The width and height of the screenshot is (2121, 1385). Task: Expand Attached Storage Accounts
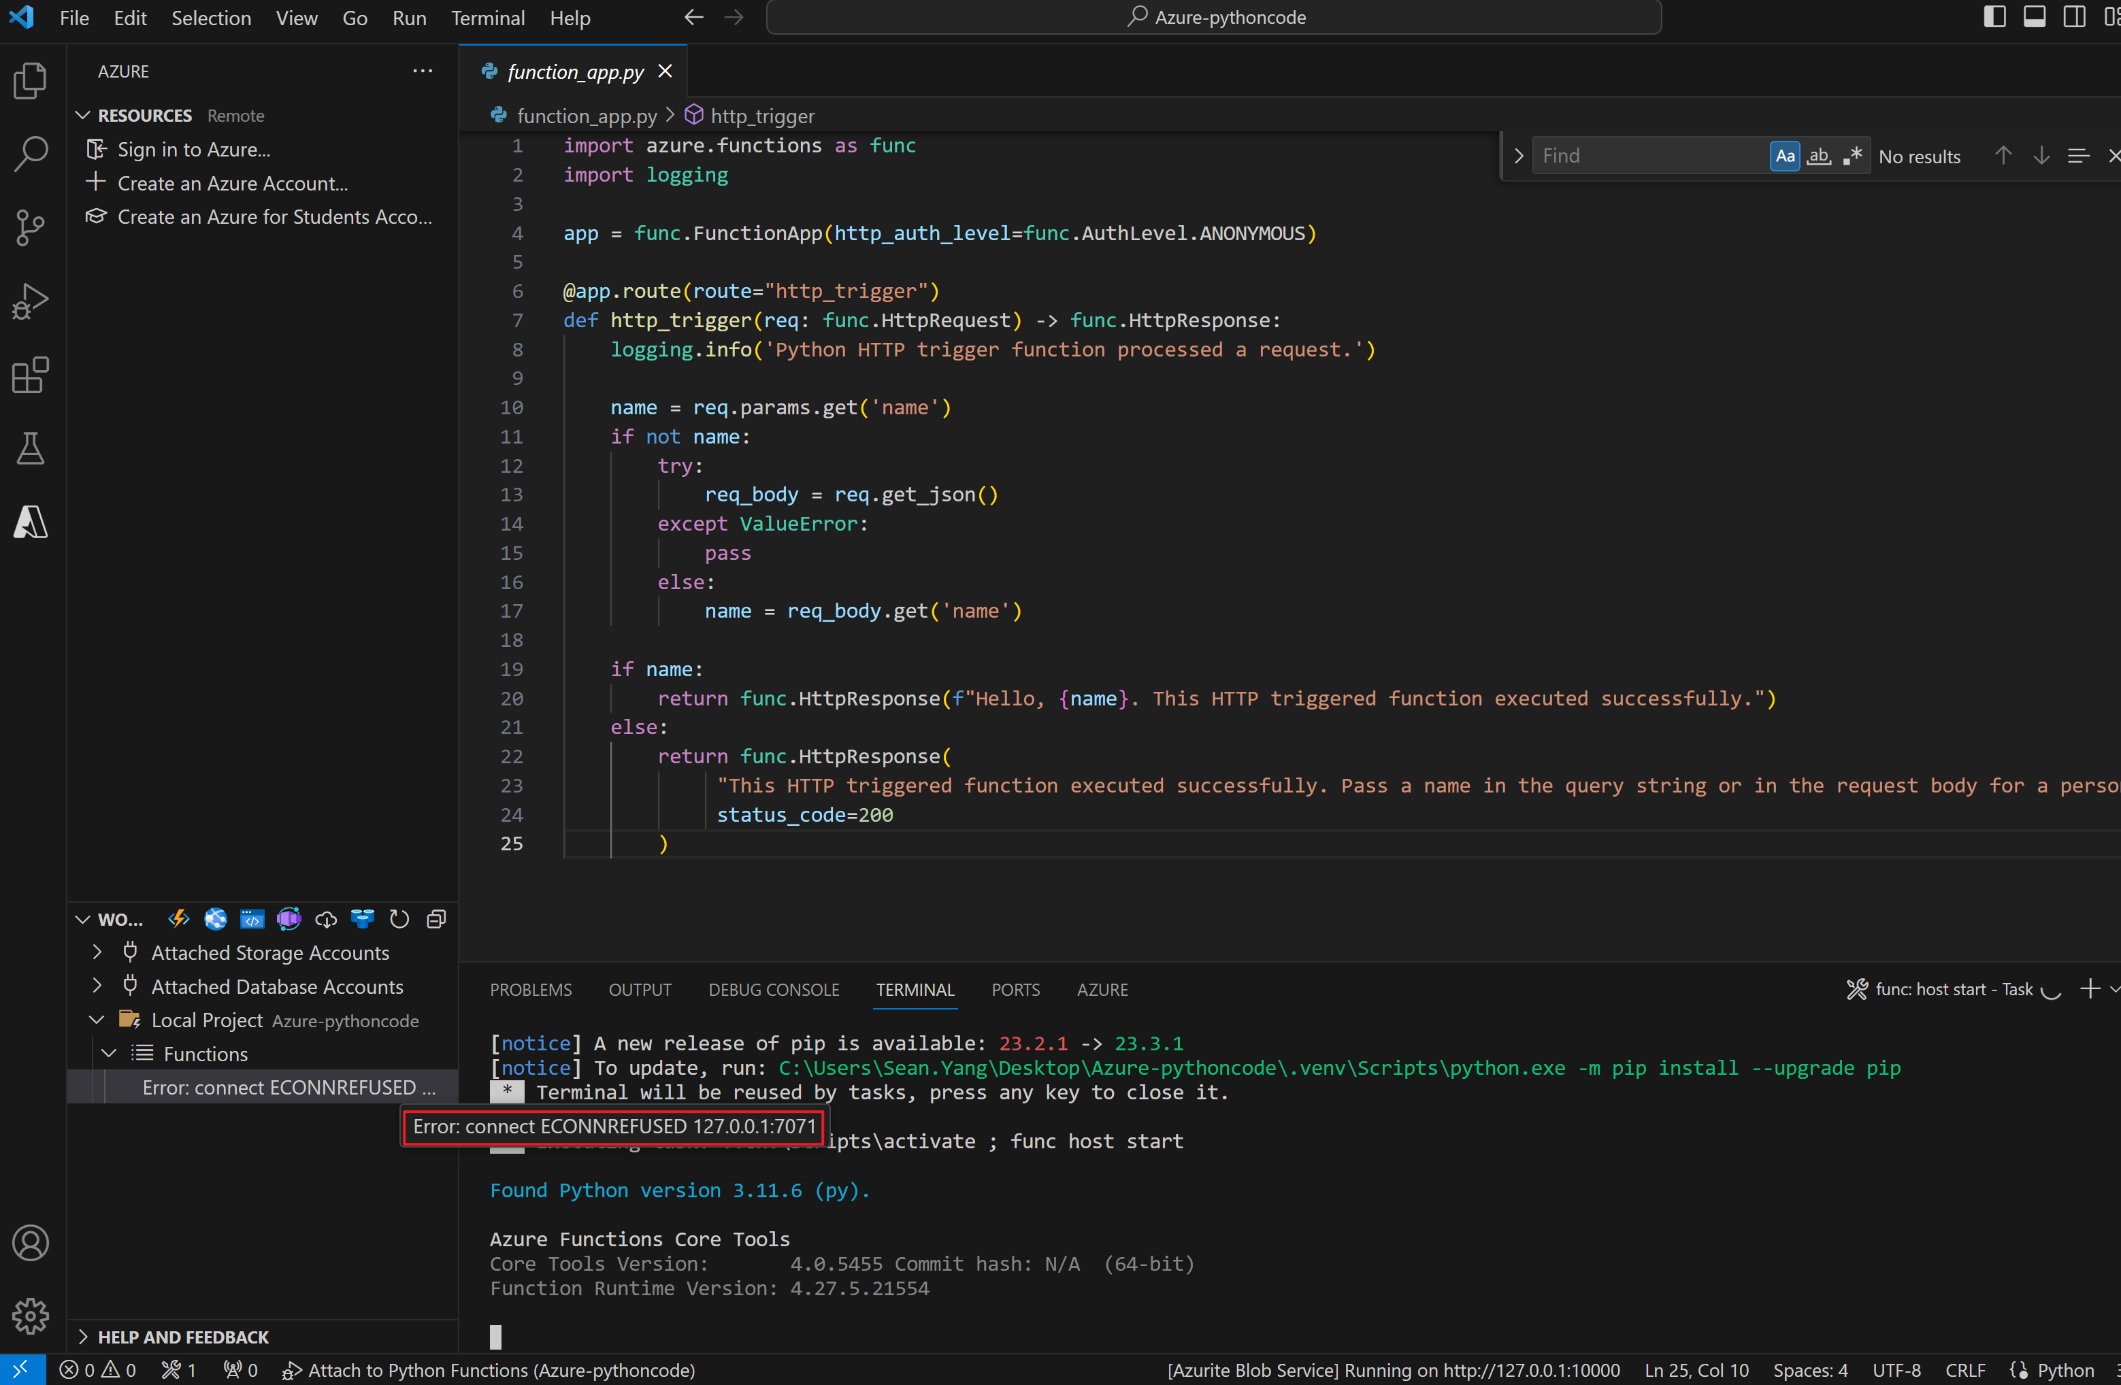pos(96,952)
